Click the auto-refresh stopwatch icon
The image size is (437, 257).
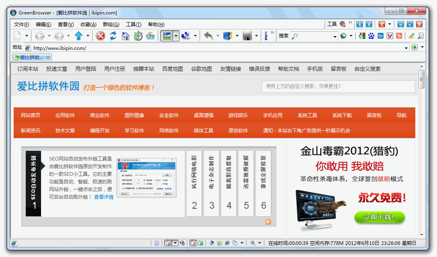pos(138,36)
